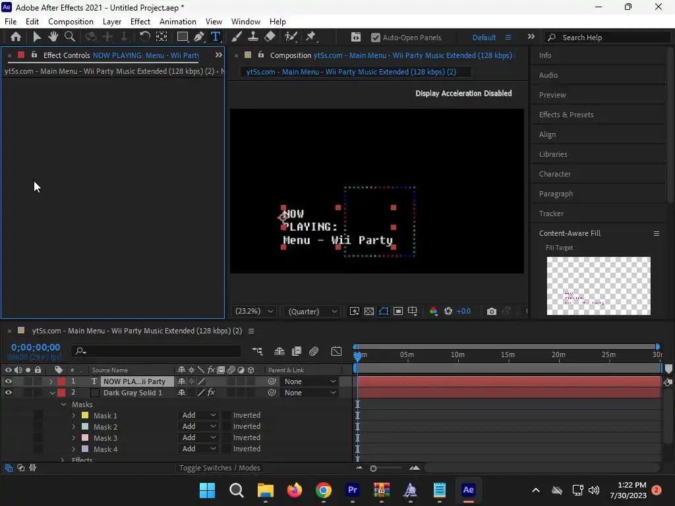Click the Fill Target thumbnail preview
The image size is (675, 506).
coord(599,286)
